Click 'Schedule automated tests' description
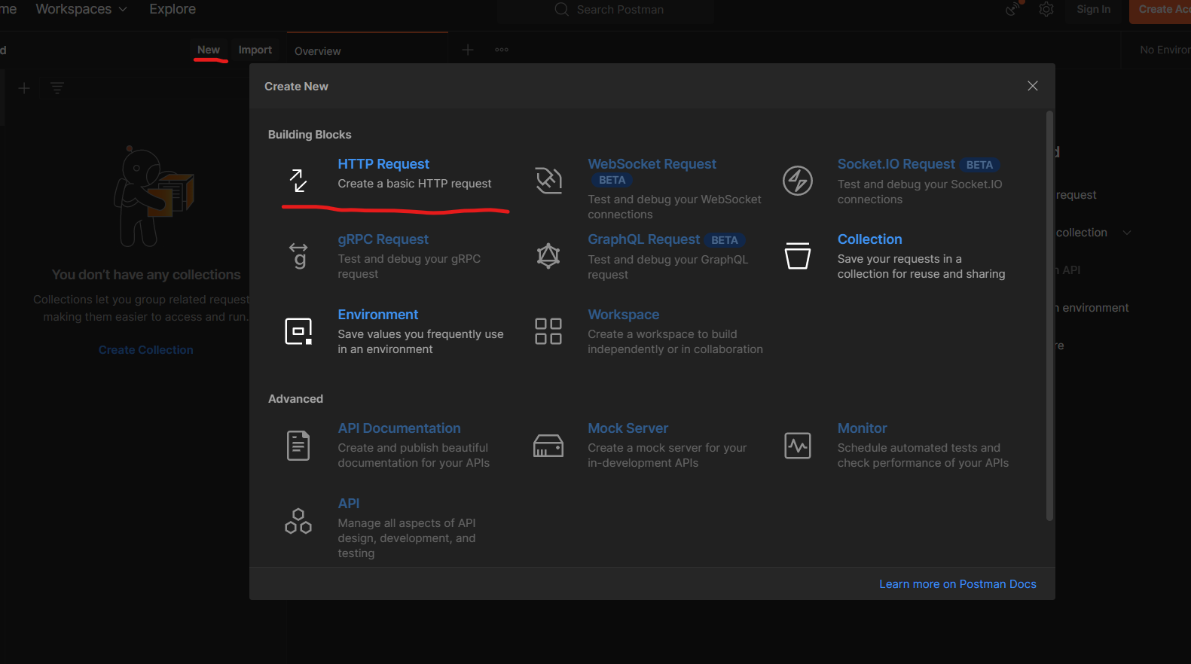1191x664 pixels. 923,455
